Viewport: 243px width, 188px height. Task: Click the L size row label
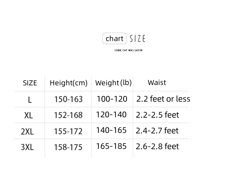point(30,100)
